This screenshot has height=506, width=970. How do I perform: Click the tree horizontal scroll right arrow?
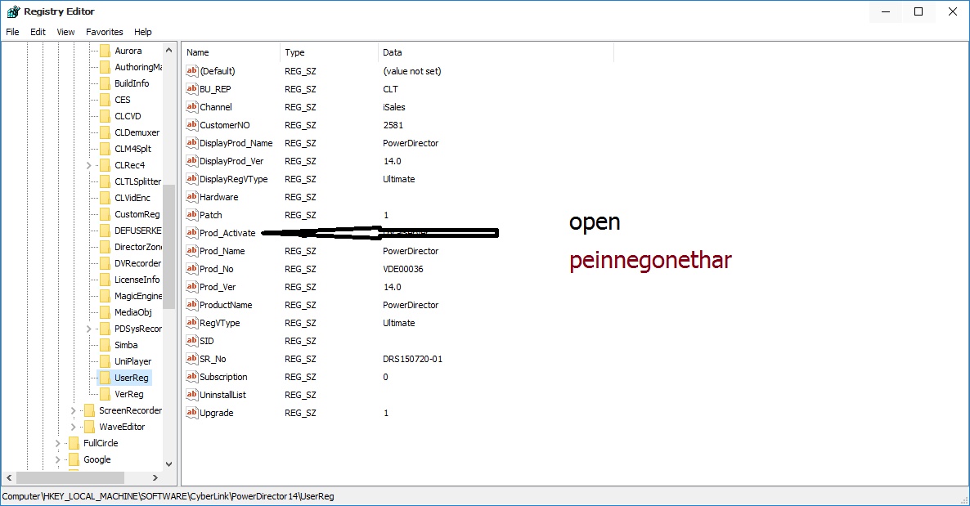pos(155,477)
